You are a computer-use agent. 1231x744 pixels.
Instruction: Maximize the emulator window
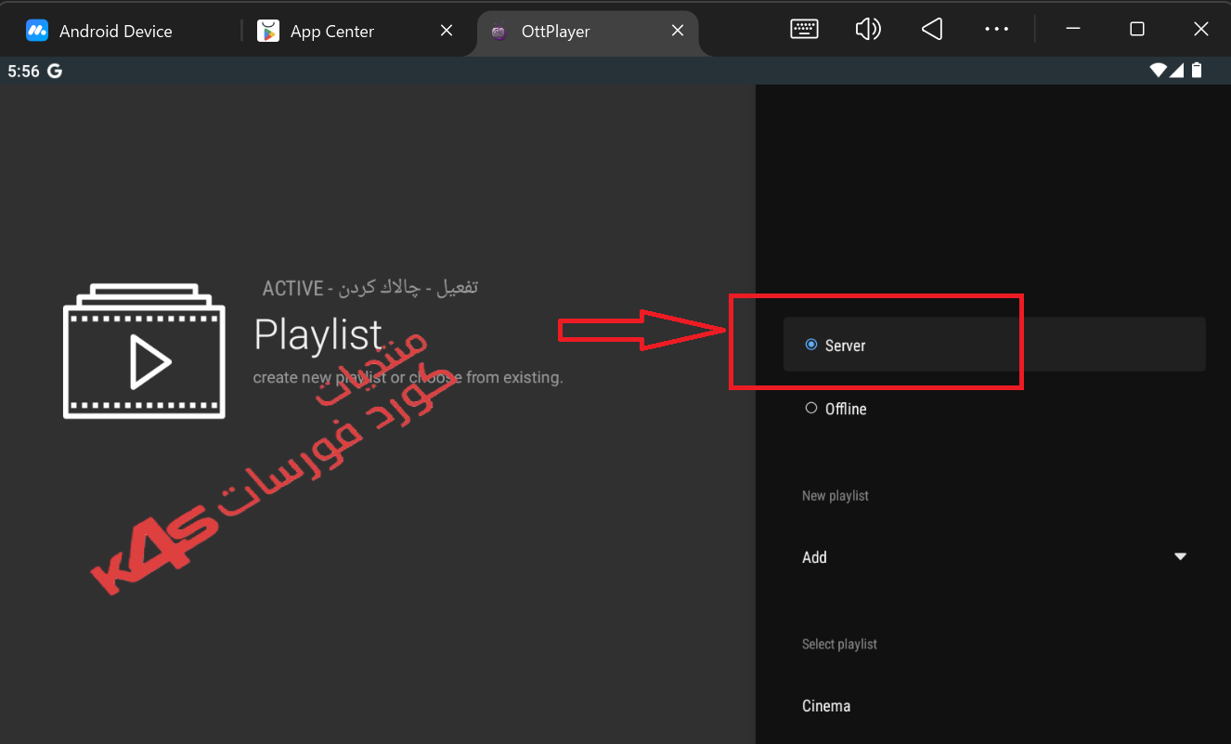pos(1137,30)
